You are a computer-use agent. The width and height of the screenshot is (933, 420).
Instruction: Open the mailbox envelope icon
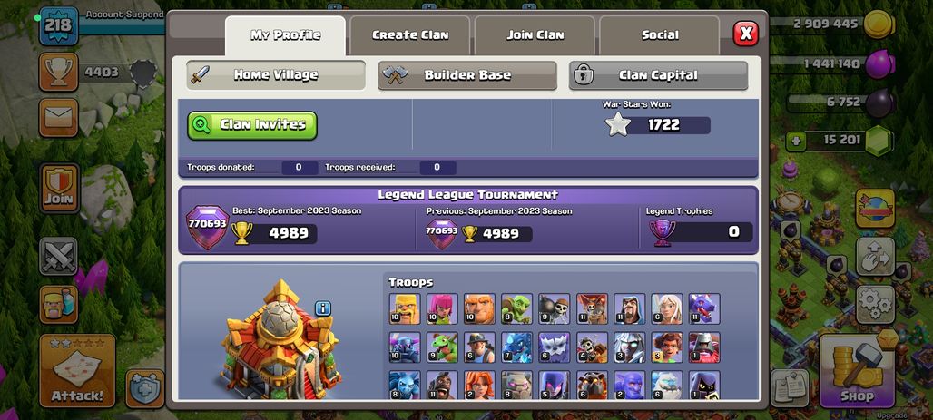coord(59,118)
